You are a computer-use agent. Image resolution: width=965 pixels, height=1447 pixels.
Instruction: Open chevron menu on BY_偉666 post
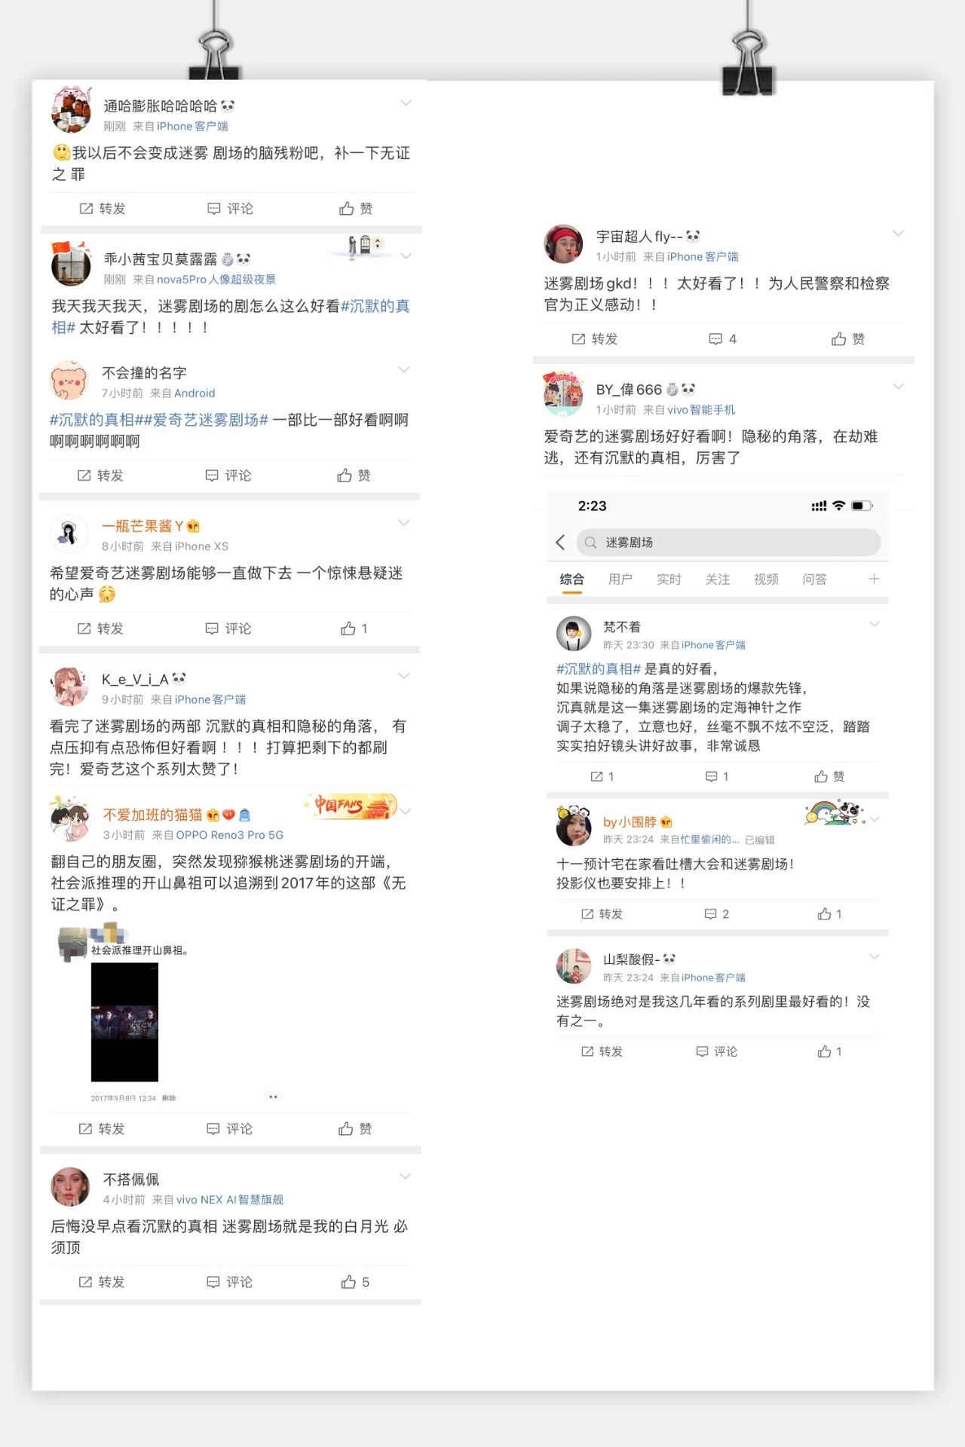[x=898, y=386]
